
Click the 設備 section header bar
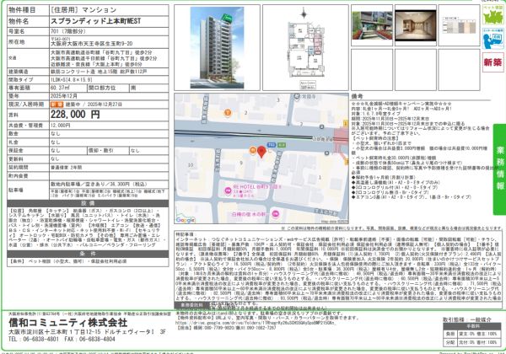88,203
